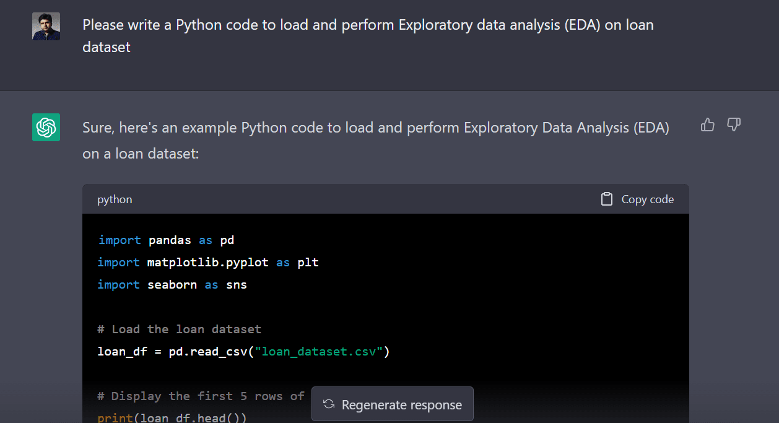
Task: Click the circular arrows regenerate icon
Action: tap(329, 404)
